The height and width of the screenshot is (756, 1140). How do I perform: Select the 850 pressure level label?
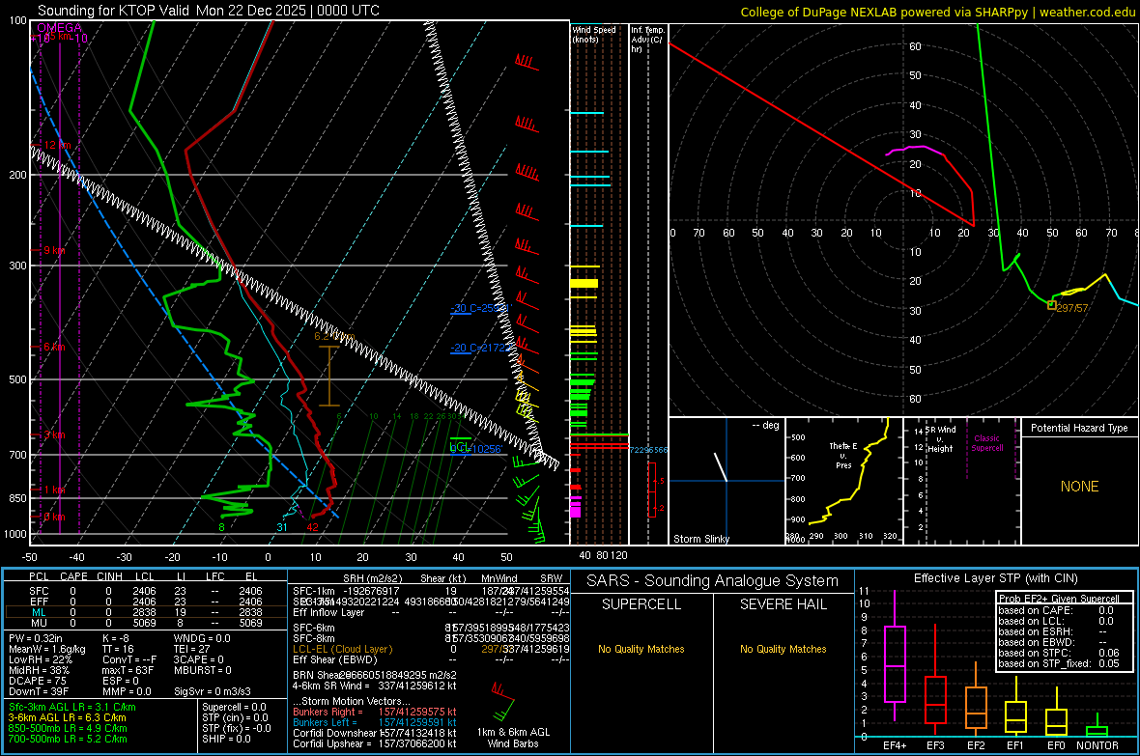coord(17,498)
